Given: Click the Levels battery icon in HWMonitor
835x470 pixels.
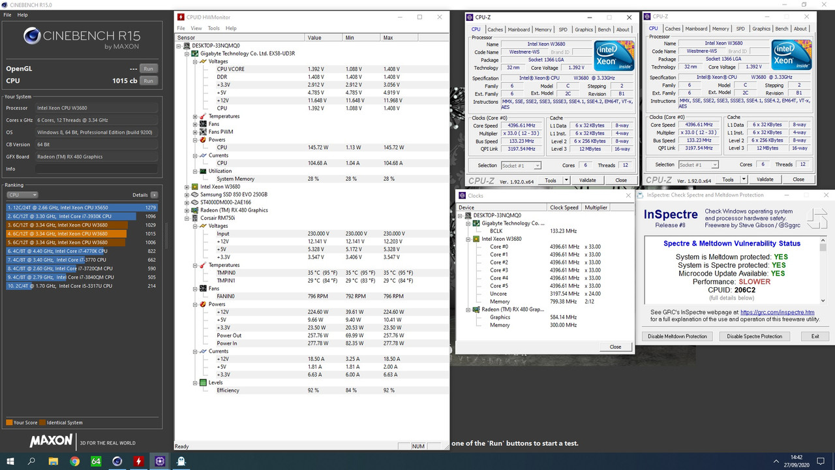Looking at the screenshot, I should [x=204, y=383].
